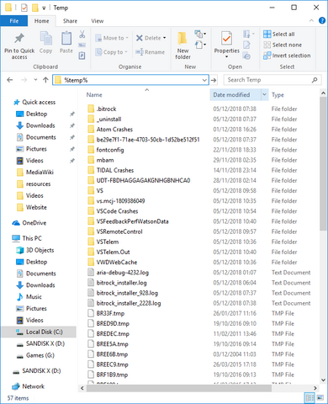Click the scroll down arrow in the file list
Viewport: 328px width, 404px height.
(x=323, y=380)
